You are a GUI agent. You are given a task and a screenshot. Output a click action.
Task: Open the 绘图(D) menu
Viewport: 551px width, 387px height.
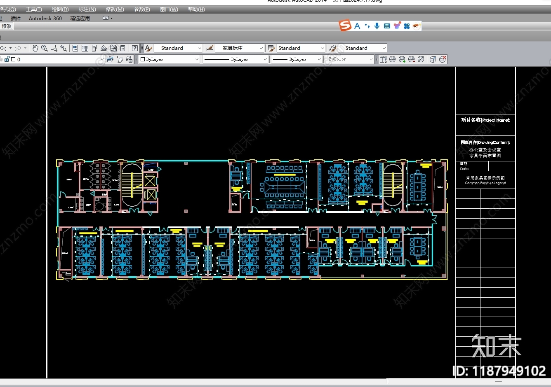(60, 9)
